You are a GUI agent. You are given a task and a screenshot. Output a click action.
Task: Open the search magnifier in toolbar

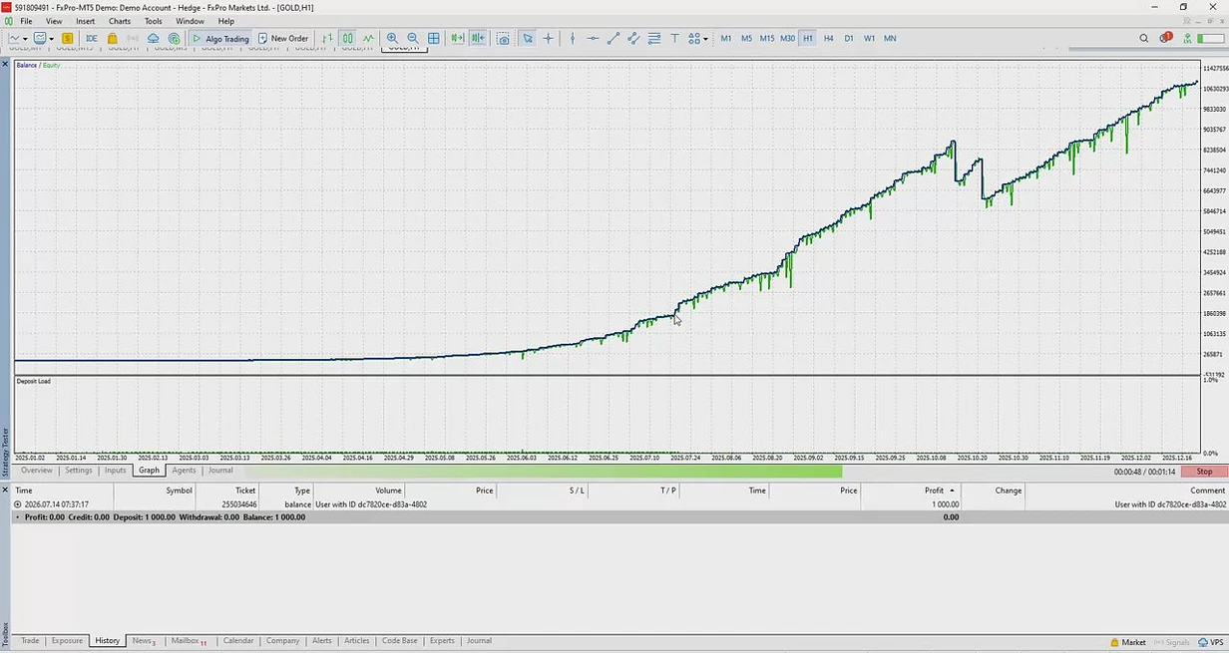(1144, 39)
